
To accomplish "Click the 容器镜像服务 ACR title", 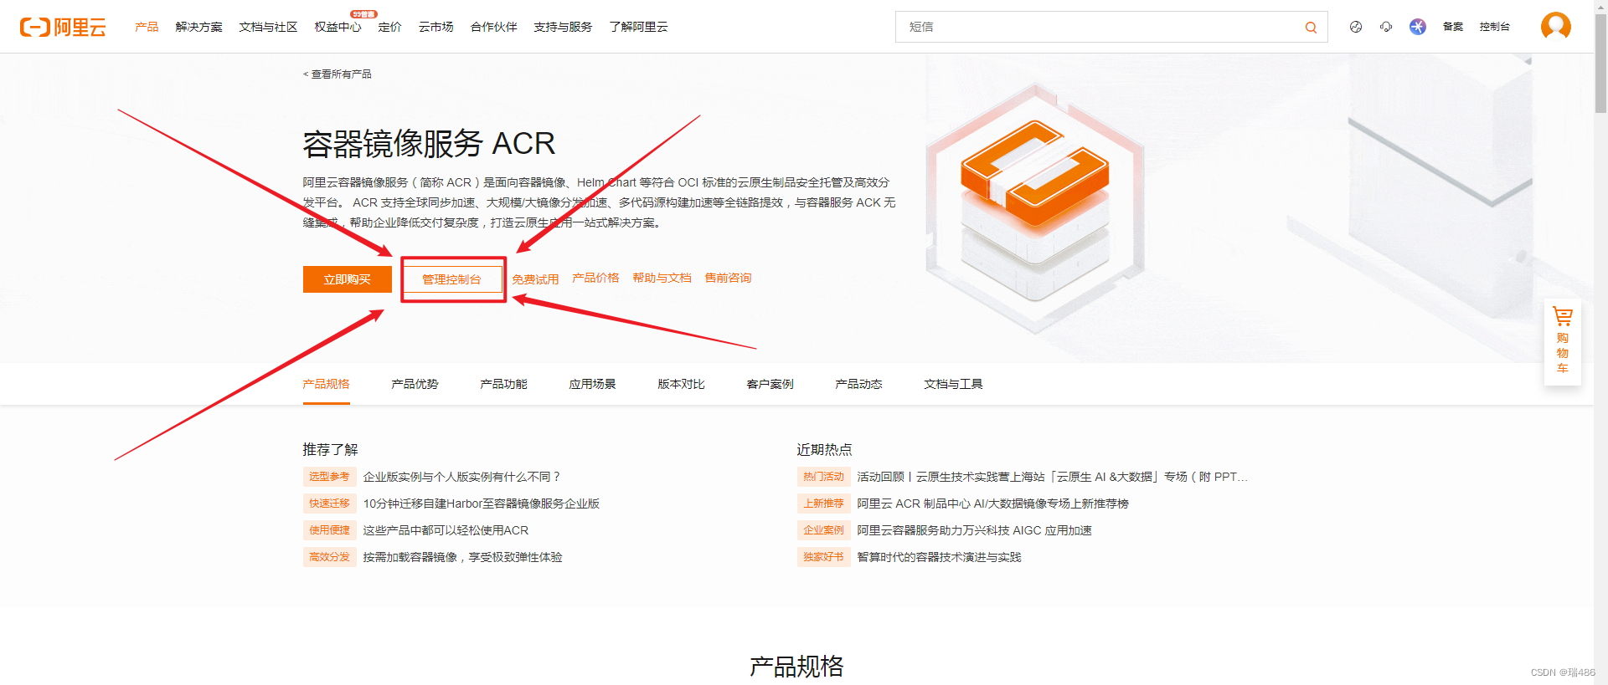I will [429, 144].
